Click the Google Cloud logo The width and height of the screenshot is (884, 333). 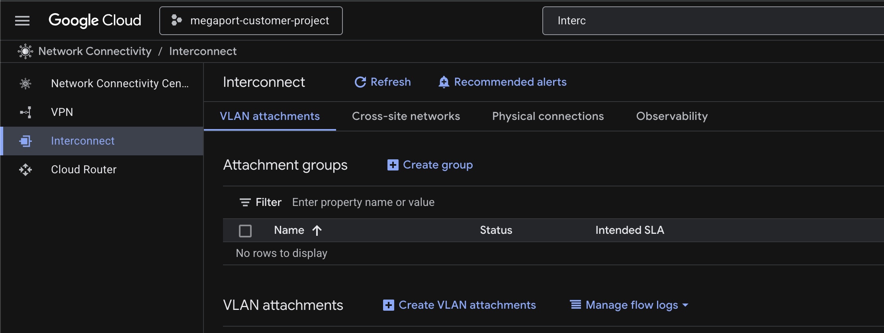tap(95, 20)
